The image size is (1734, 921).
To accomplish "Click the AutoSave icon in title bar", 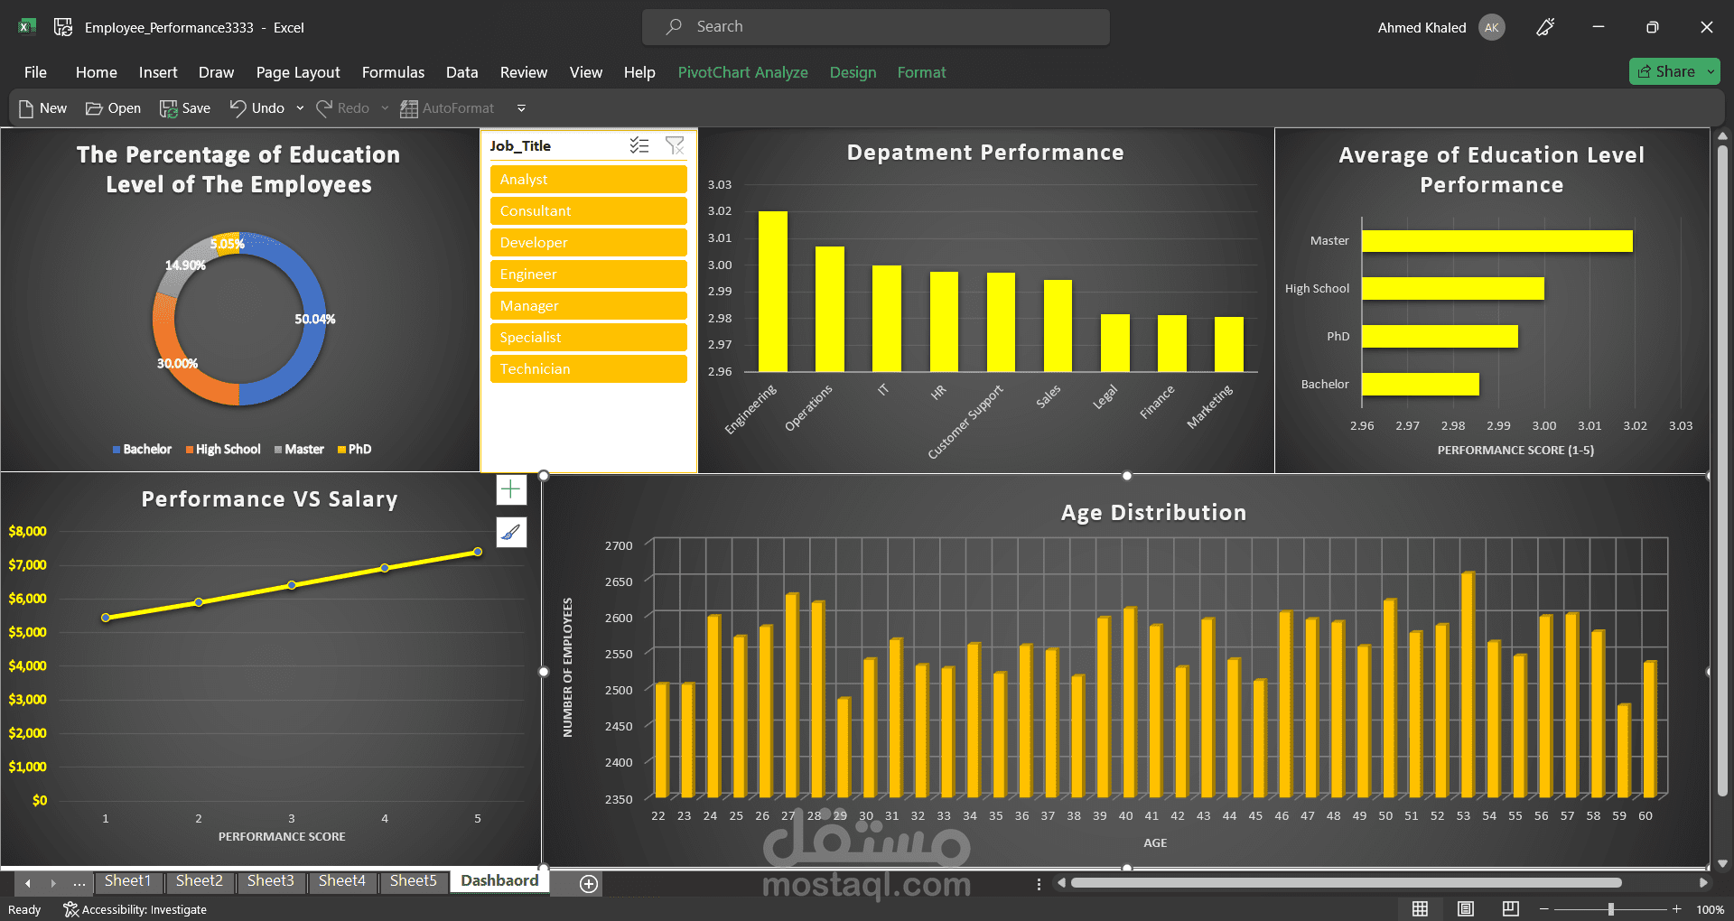I will coord(63,27).
